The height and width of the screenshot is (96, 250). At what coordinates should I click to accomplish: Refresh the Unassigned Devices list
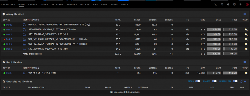241,81
